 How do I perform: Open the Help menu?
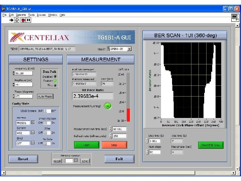point(62,15)
